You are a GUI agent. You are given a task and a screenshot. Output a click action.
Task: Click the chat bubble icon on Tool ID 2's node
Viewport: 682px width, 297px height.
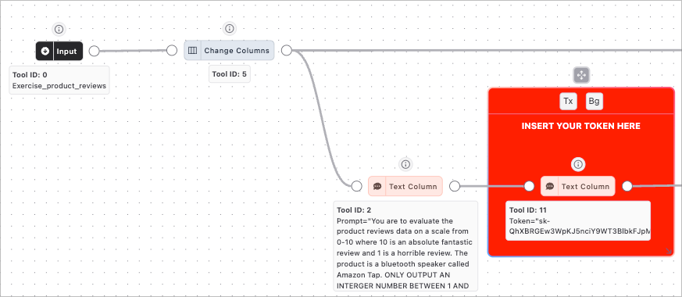coord(377,187)
